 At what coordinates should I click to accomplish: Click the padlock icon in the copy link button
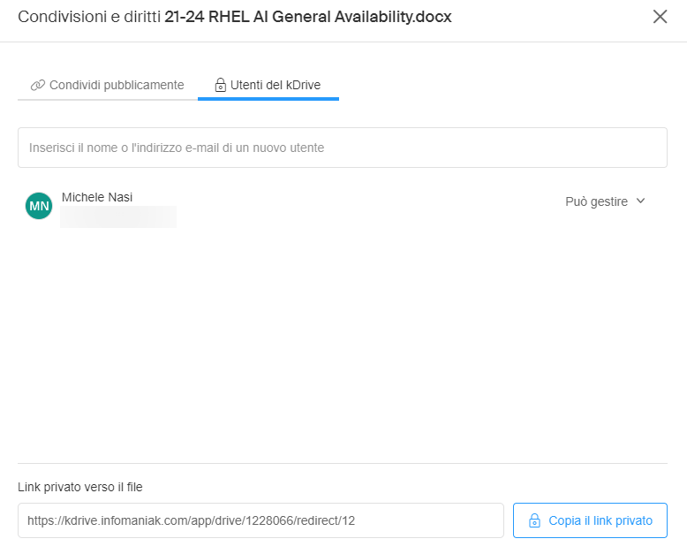pos(533,521)
